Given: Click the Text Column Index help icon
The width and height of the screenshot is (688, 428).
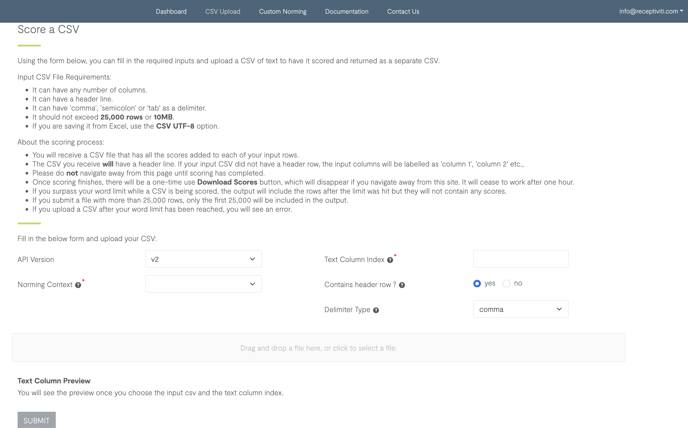Looking at the screenshot, I should tap(390, 260).
